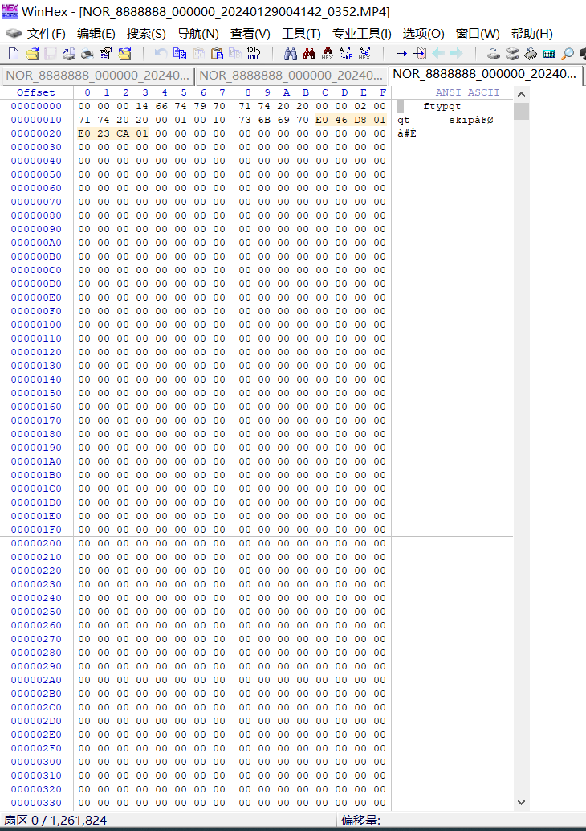
Task: Click the red binoculars icon without a HEX label
Action: coord(309,54)
